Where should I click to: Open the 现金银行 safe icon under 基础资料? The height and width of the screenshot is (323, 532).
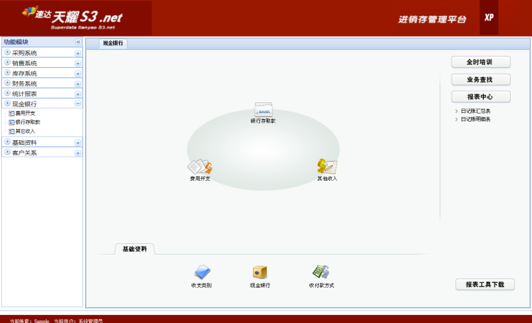point(260,272)
